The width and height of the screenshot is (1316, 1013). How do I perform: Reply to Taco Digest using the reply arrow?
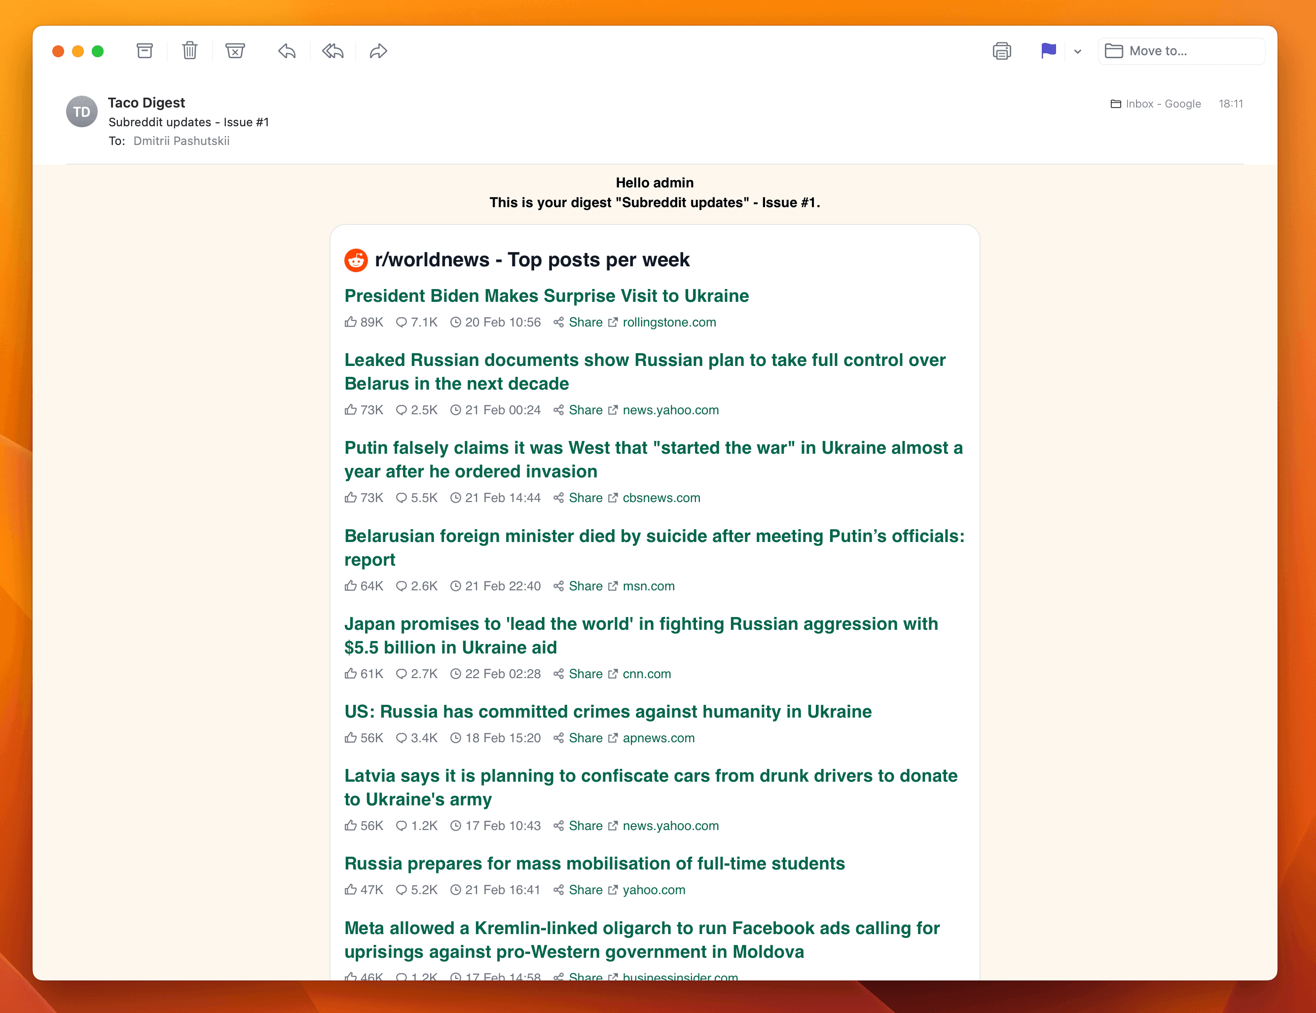[287, 51]
